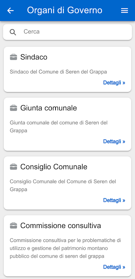The width and height of the screenshot is (135, 279).
Task: Click the patrimonio montano description text
Action: (65, 248)
